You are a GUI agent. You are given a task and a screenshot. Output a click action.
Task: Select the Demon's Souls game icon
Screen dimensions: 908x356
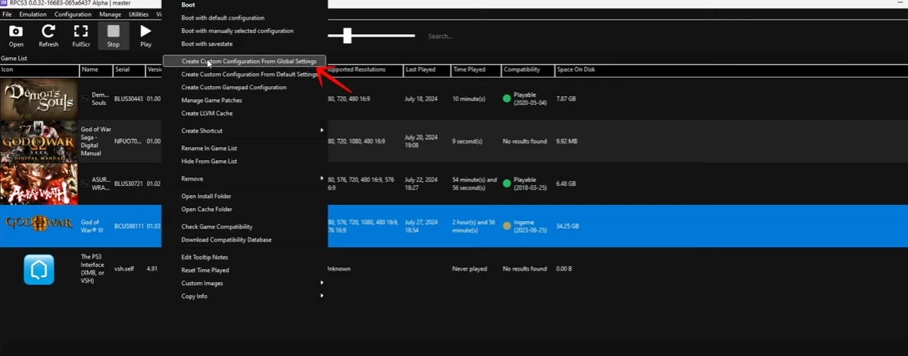tap(39, 98)
